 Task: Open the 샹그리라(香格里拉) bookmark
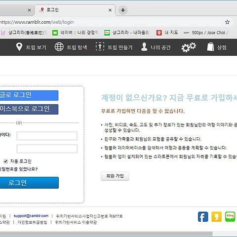point(24,33)
